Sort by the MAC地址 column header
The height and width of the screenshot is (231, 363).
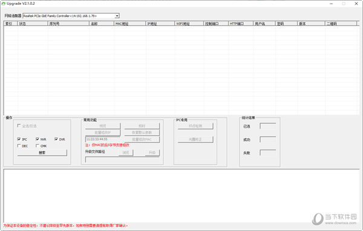[130, 24]
